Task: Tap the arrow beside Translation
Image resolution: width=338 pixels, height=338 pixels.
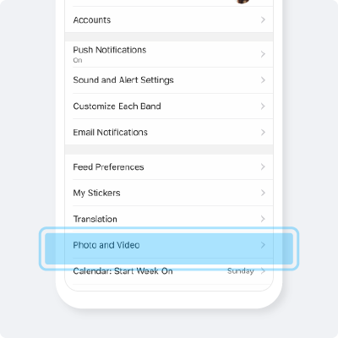Action: [x=263, y=219]
